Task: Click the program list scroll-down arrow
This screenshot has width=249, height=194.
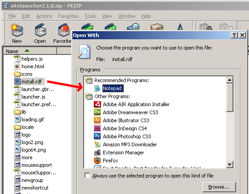Action: click(x=230, y=165)
